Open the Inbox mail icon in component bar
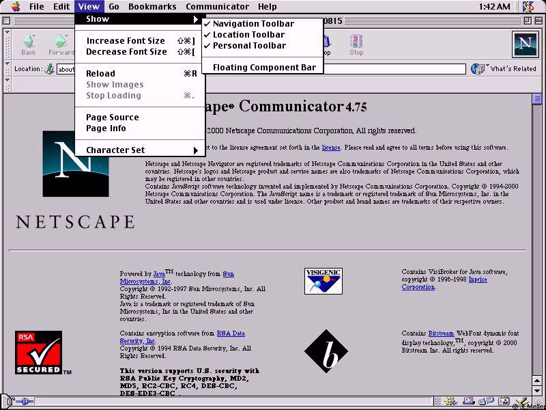Viewport: 546px width, 410px height. (469, 401)
